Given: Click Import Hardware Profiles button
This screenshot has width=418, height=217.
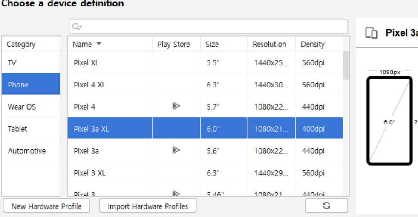Looking at the screenshot, I should tap(148, 206).
